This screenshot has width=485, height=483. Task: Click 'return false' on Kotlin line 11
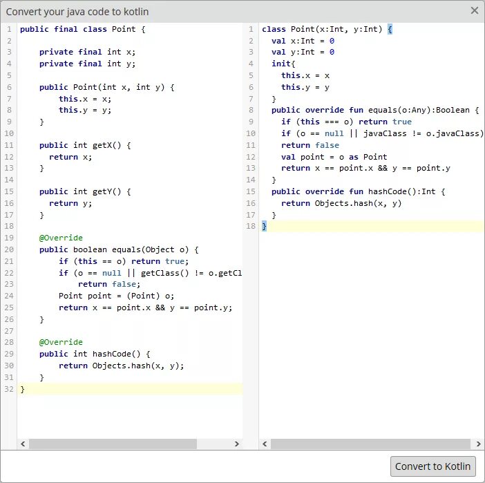pos(310,145)
